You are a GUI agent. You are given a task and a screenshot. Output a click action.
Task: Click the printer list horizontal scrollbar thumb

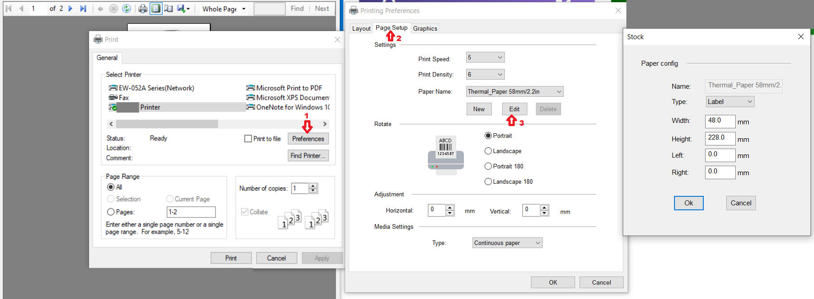pos(167,124)
